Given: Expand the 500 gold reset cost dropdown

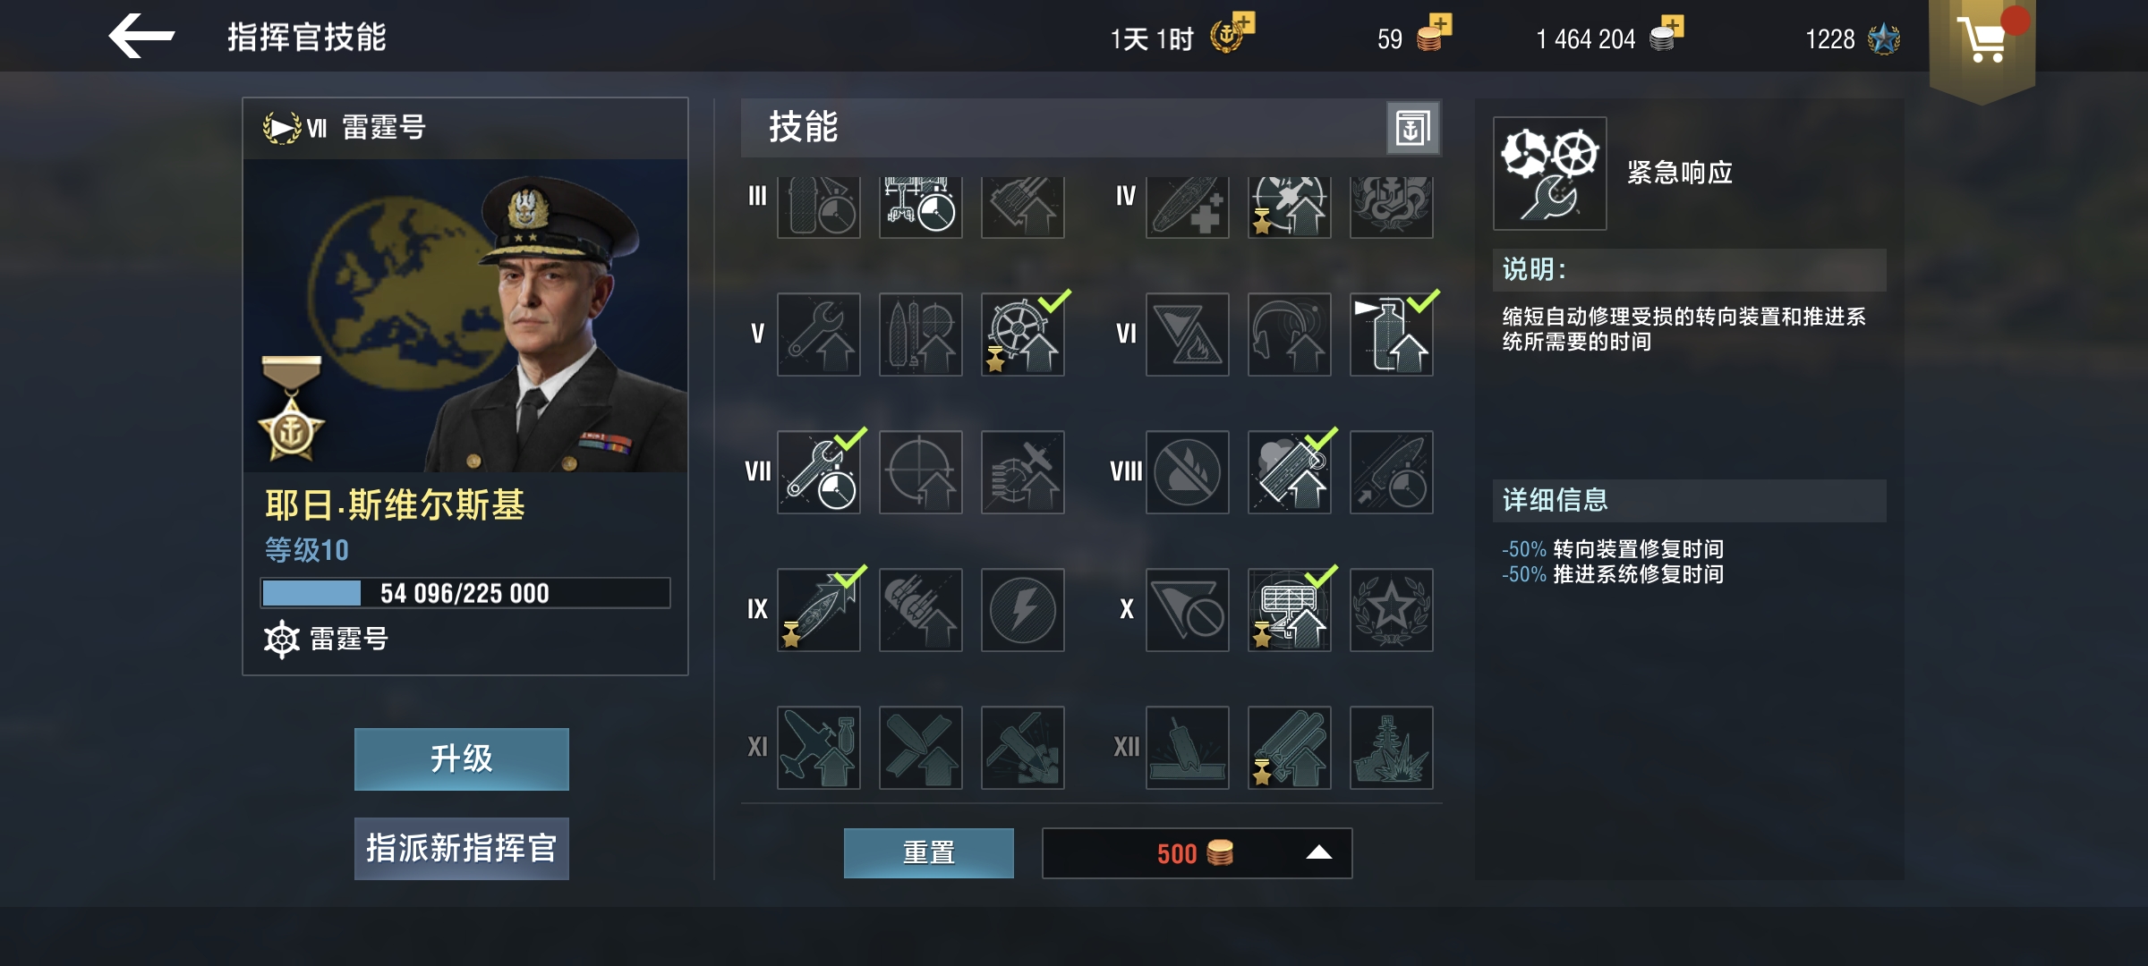Looking at the screenshot, I should point(1197,853).
